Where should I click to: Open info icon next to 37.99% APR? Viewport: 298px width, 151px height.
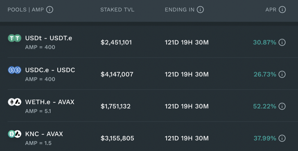282,138
